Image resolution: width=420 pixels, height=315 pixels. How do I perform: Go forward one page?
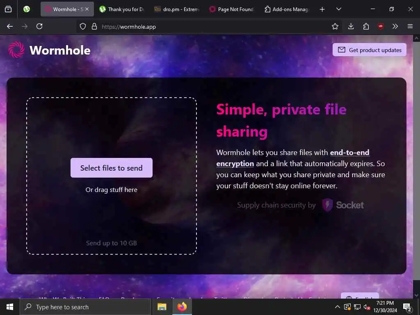[x=25, y=27]
